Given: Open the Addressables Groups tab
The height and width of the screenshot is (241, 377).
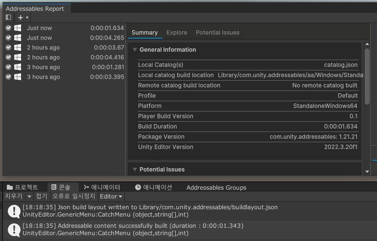Looking at the screenshot, I should [216, 187].
